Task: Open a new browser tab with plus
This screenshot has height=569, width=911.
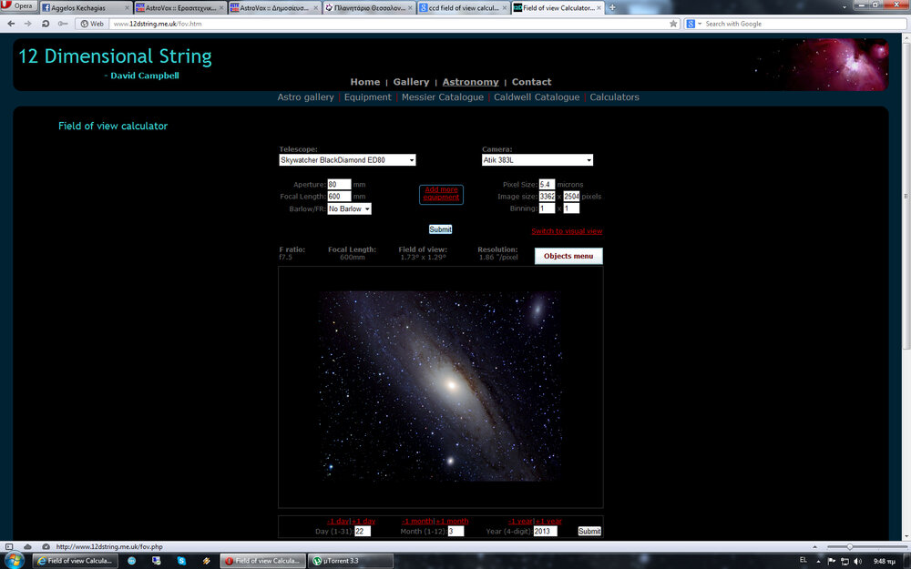Action: [x=612, y=7]
